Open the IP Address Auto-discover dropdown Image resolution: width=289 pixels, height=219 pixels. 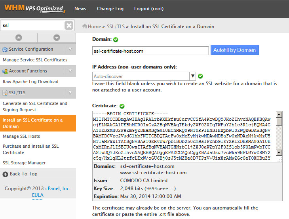coord(192,76)
